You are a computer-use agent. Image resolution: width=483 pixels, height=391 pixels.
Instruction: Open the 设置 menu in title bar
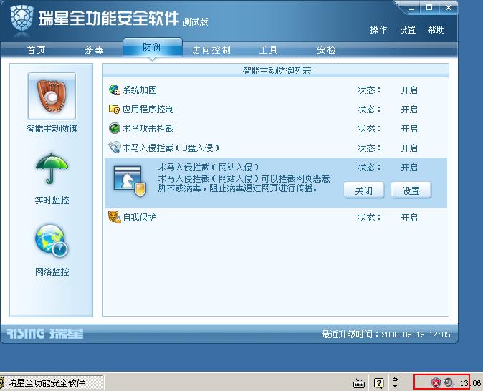coord(407,30)
